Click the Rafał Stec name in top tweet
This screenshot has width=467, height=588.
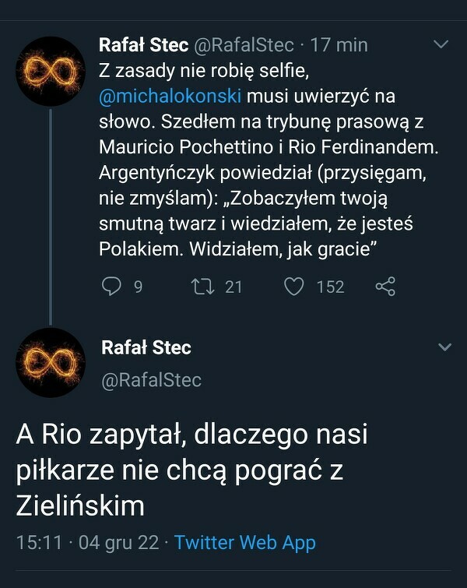pos(142,45)
